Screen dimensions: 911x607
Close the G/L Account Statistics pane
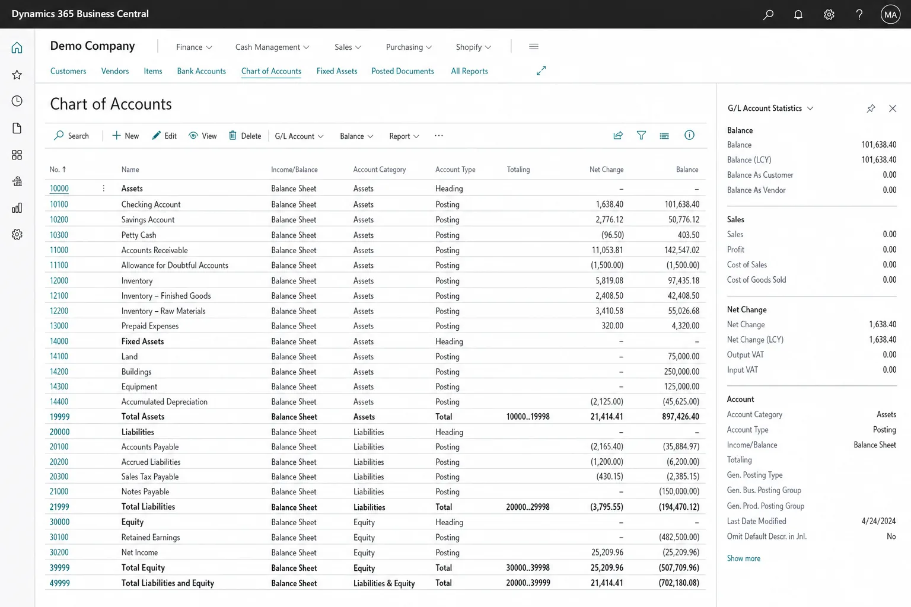tap(893, 108)
